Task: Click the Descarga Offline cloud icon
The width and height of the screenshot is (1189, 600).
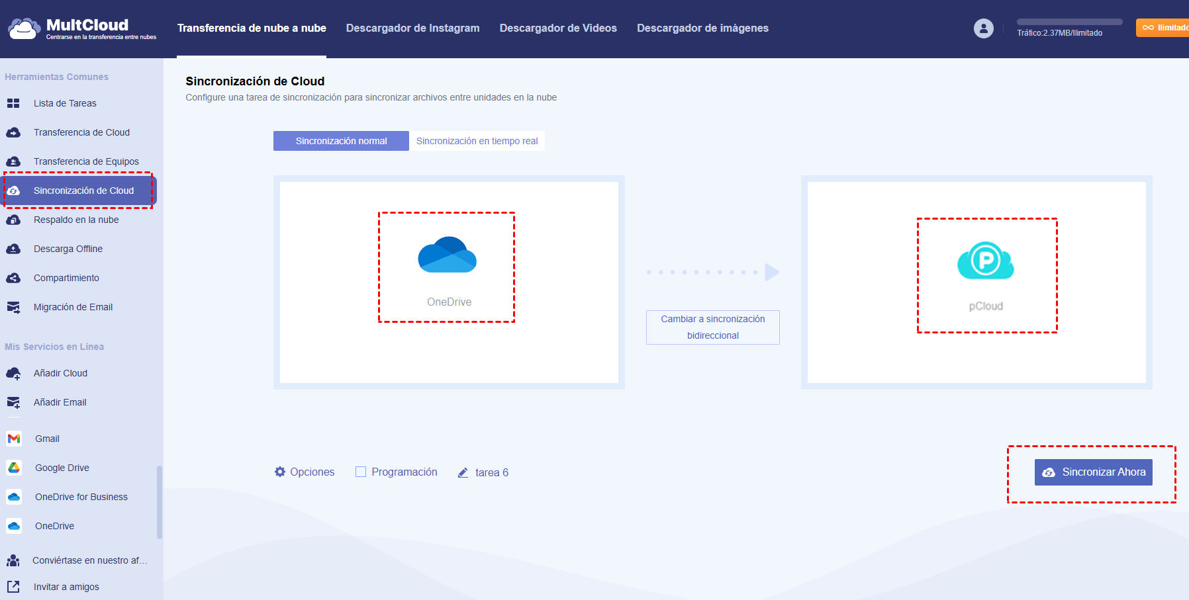Action: pyautogui.click(x=13, y=249)
